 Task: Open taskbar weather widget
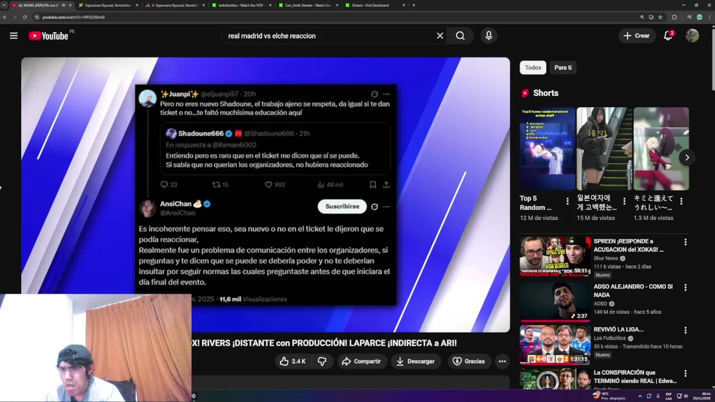tap(609, 396)
